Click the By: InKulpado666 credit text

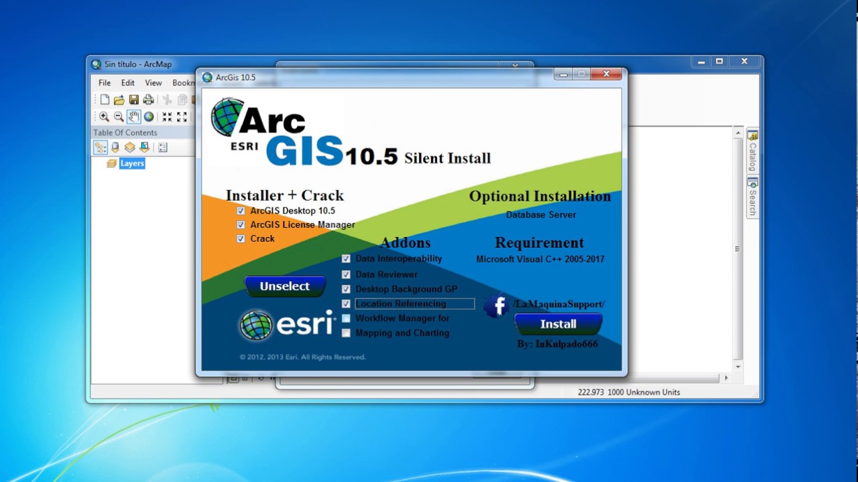coord(557,344)
